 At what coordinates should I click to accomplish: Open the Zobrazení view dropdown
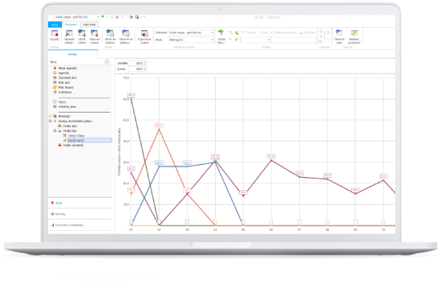pos(191,33)
